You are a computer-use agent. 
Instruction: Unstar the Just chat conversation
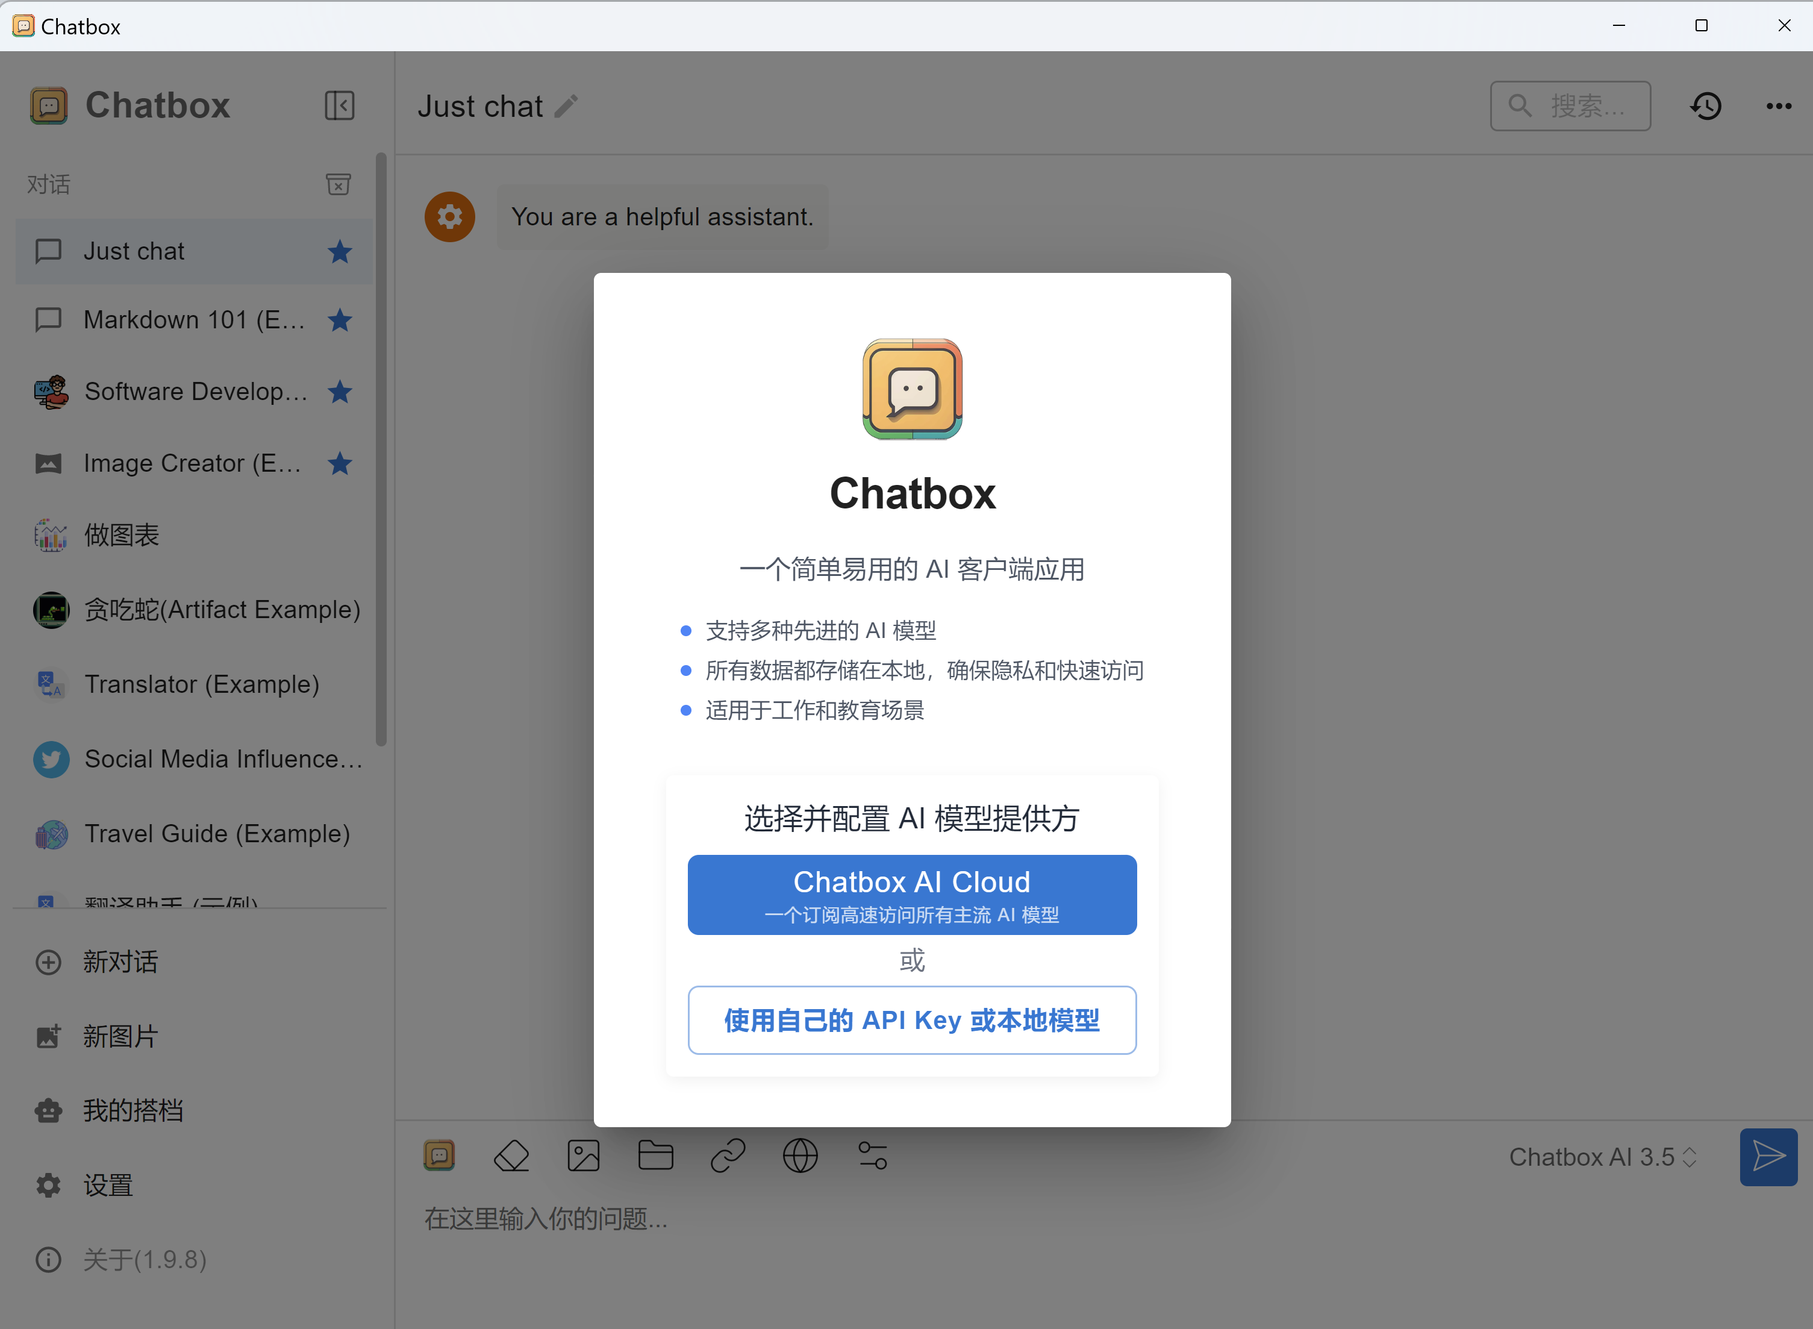pos(340,252)
